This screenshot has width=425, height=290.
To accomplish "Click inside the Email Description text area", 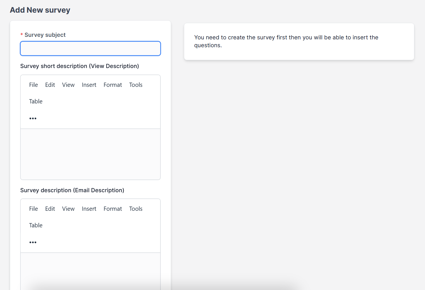I will pos(91,271).
